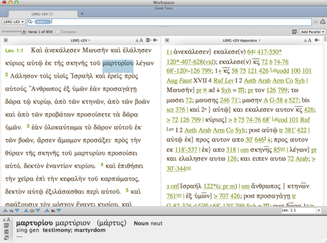This screenshot has width=327, height=243.
Task: Click the top note icon in Instant Details
Action: coord(7,226)
